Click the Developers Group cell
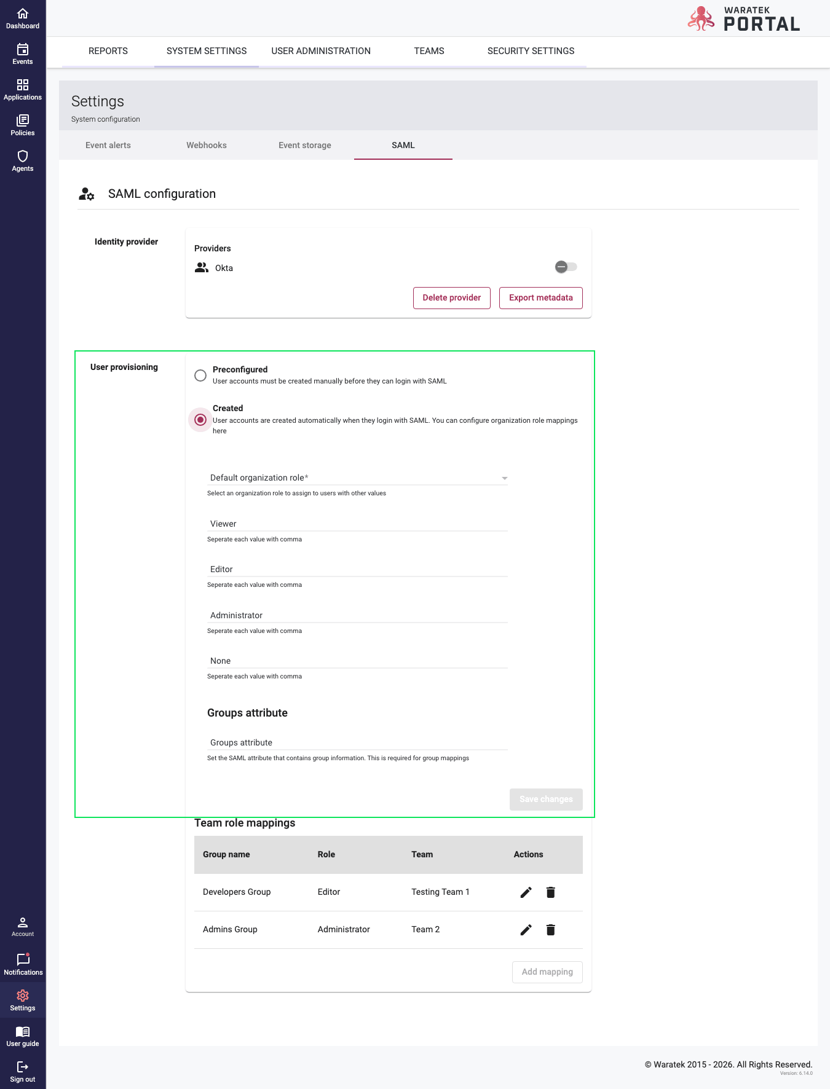830x1089 pixels. pyautogui.click(x=237, y=892)
